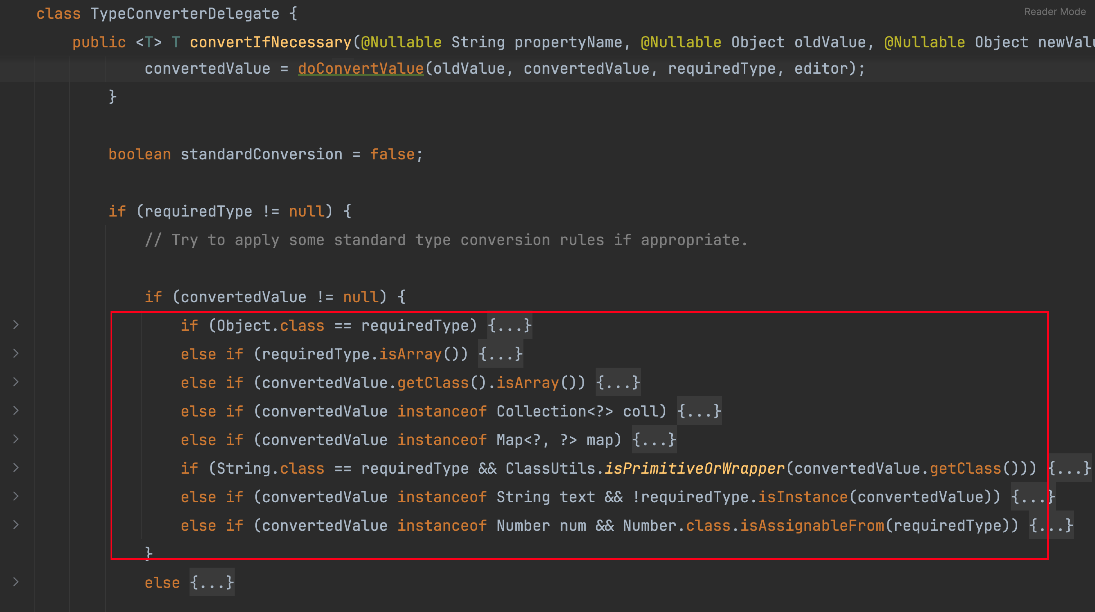Expand gutter chevron for requiredType.isArray() branch
This screenshot has width=1095, height=612.
click(16, 354)
